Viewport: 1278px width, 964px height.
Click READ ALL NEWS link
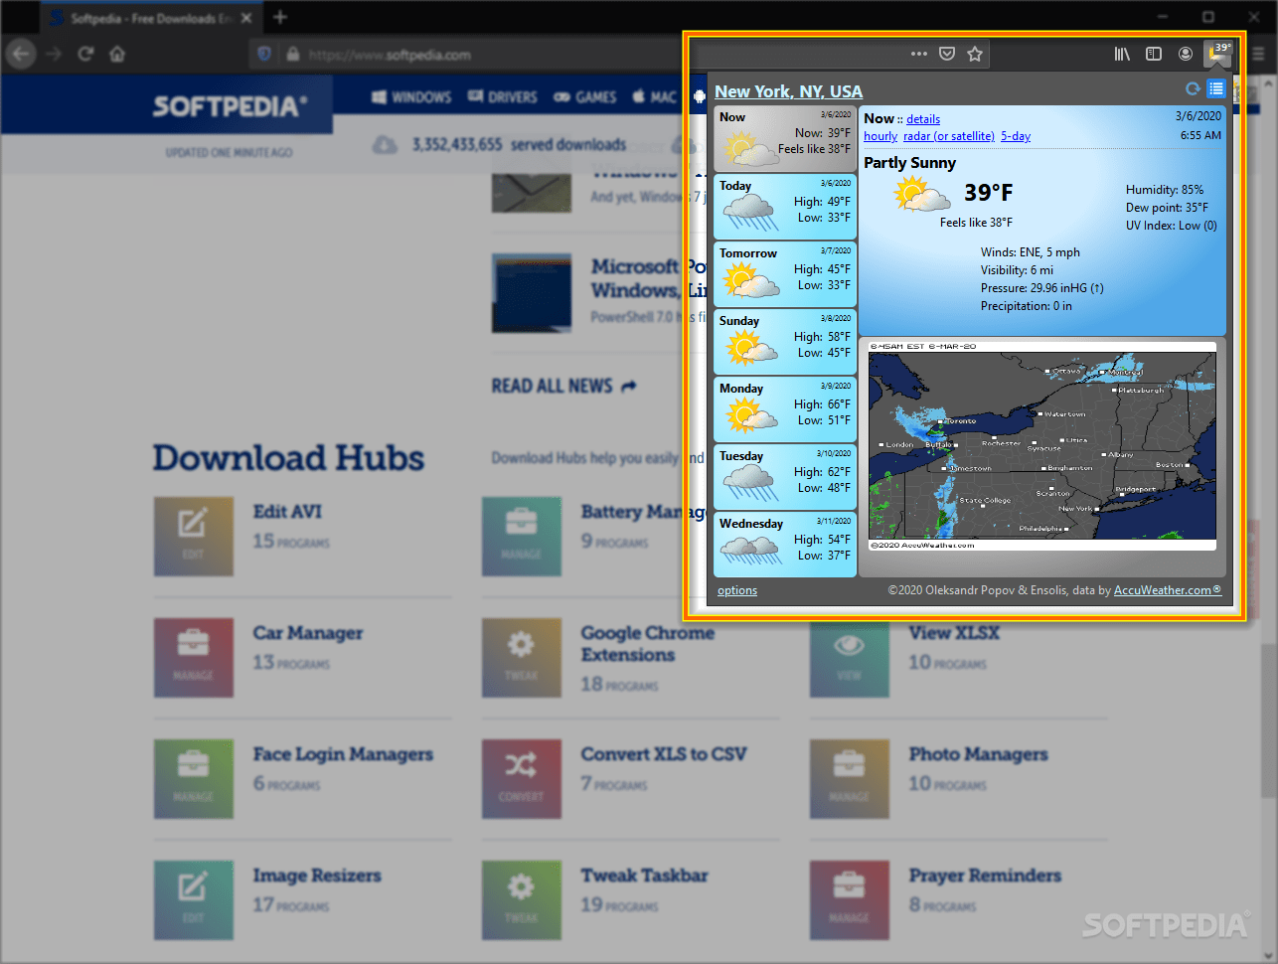(563, 386)
